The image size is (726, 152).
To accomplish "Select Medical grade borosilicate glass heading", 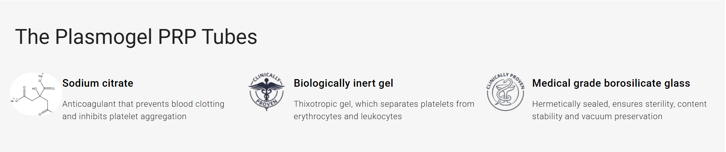I will [611, 83].
